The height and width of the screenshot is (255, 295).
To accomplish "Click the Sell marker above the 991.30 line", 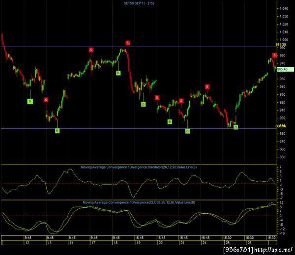I will 128,43.
